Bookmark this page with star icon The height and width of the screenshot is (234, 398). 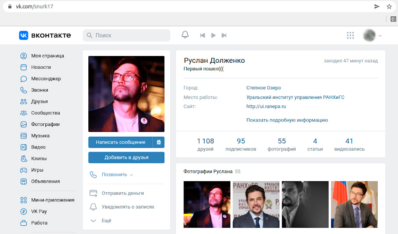[389, 6]
